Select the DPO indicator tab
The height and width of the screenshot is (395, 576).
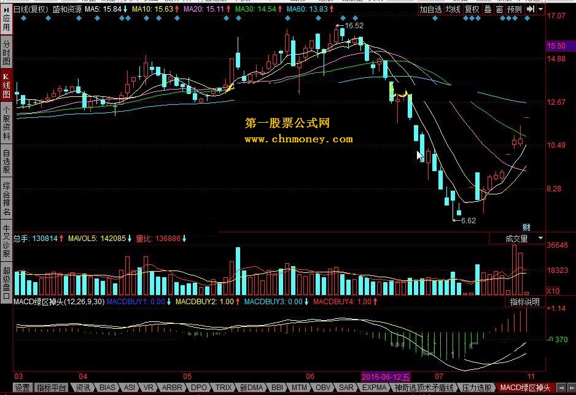click(x=199, y=387)
